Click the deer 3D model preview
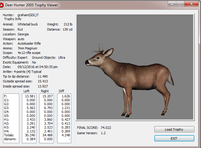The height and width of the screenshot is (148, 201). click(x=135, y=67)
